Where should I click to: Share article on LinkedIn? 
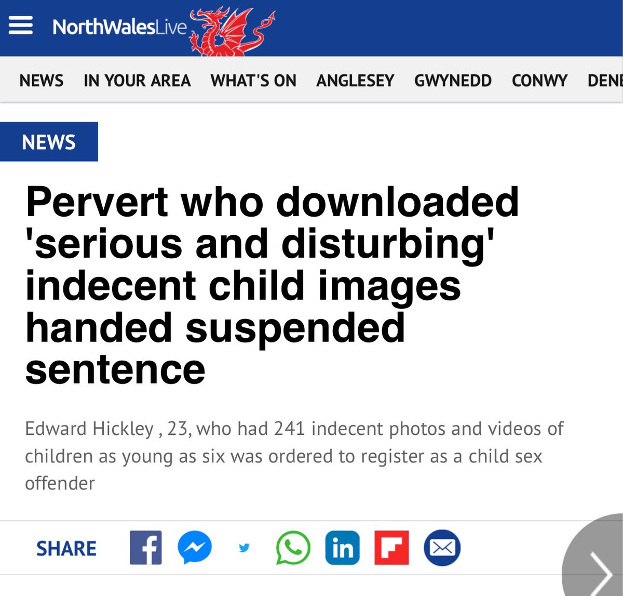click(x=342, y=548)
